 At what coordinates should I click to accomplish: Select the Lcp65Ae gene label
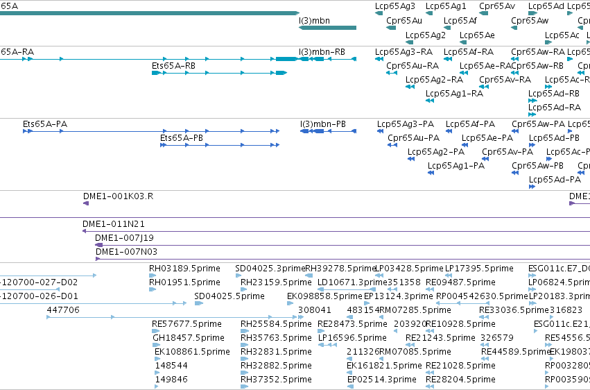point(477,35)
